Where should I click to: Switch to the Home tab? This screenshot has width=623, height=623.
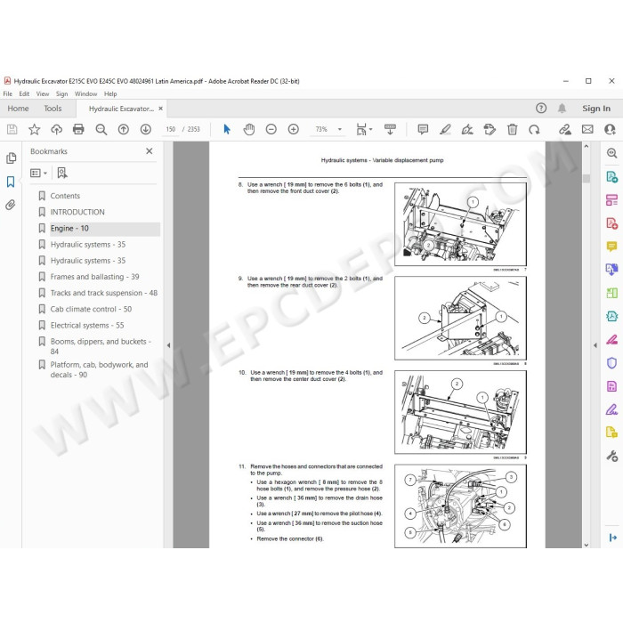[18, 109]
